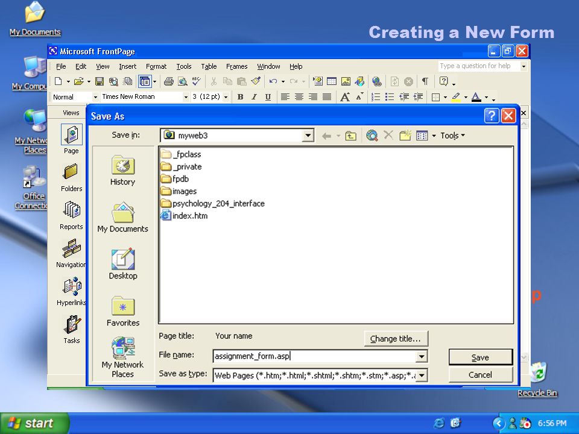Viewport: 579px width, 434px height.
Task: Click the Insert Hyperlink globe icon
Action: tap(376, 81)
